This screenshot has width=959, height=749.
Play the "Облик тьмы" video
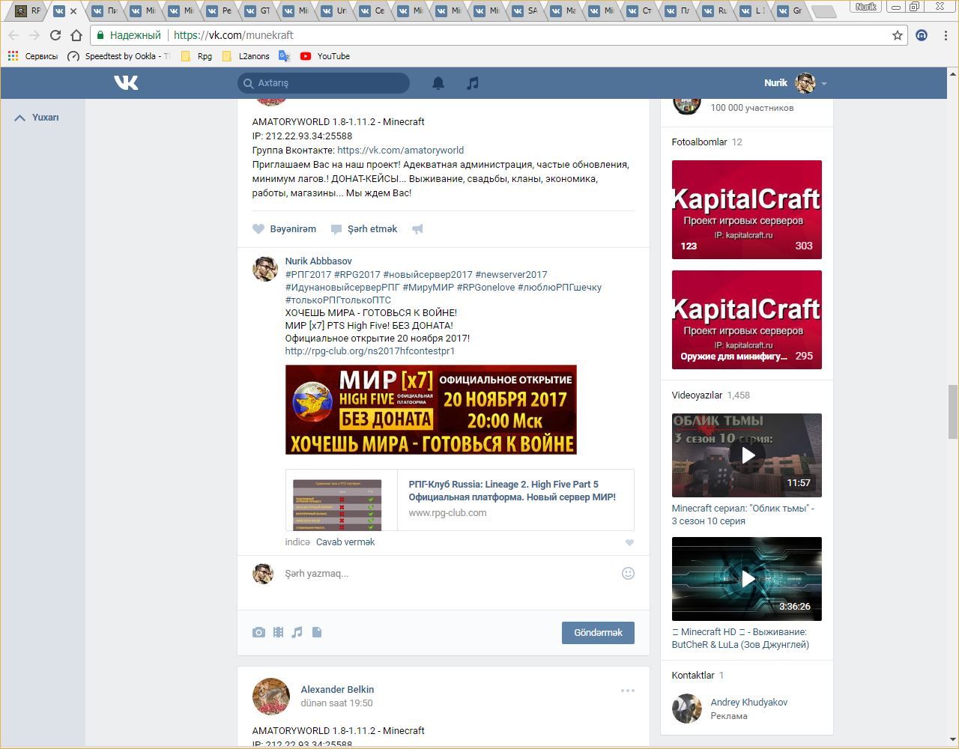coord(747,455)
